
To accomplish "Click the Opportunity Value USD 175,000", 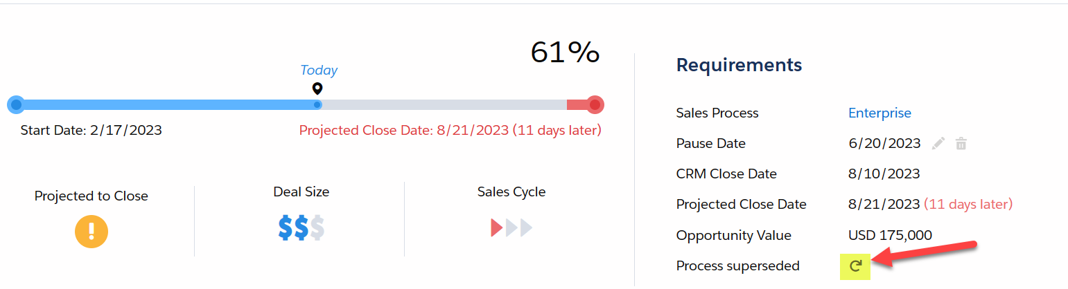I will click(890, 235).
